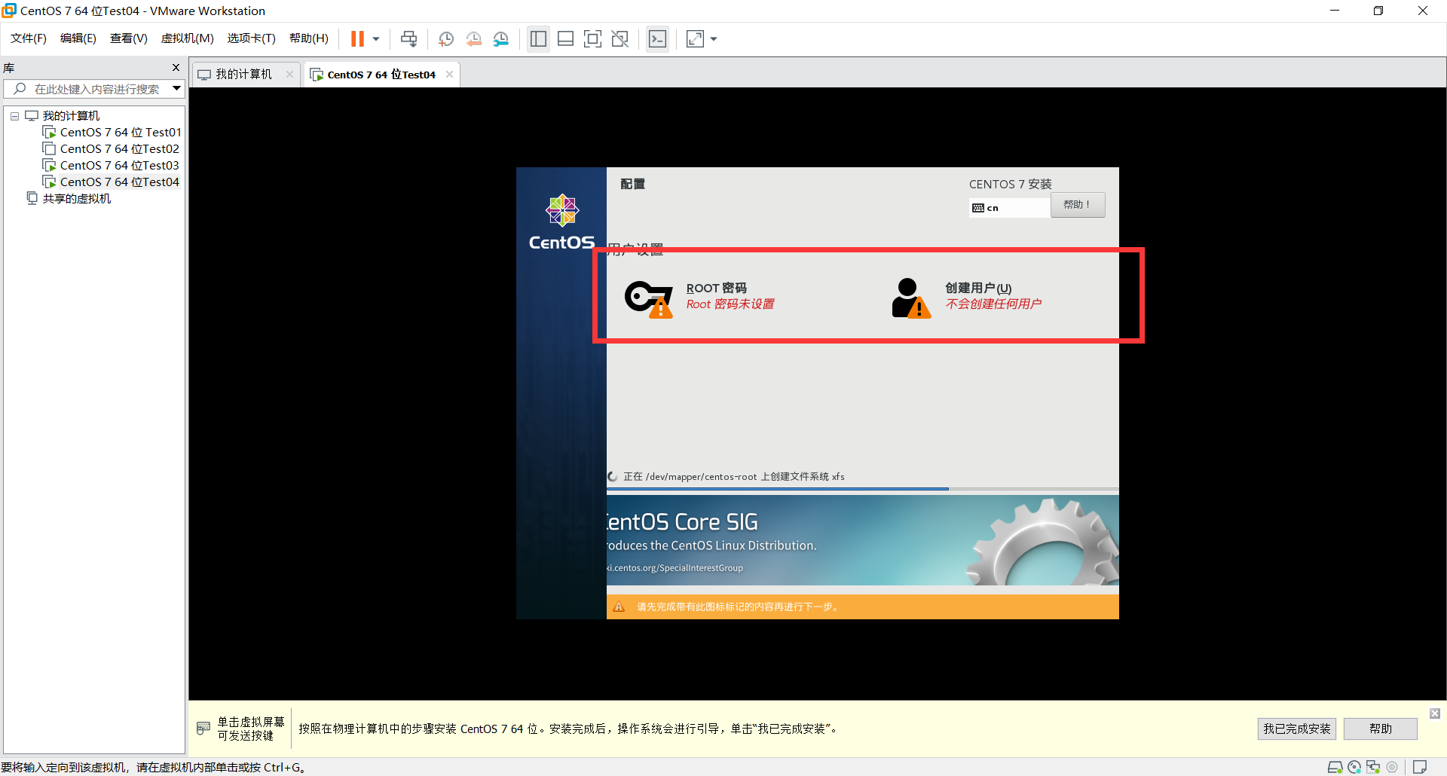1447x776 pixels.
Task: Dismiss the yellow install hint bar
Action: [x=1435, y=713]
